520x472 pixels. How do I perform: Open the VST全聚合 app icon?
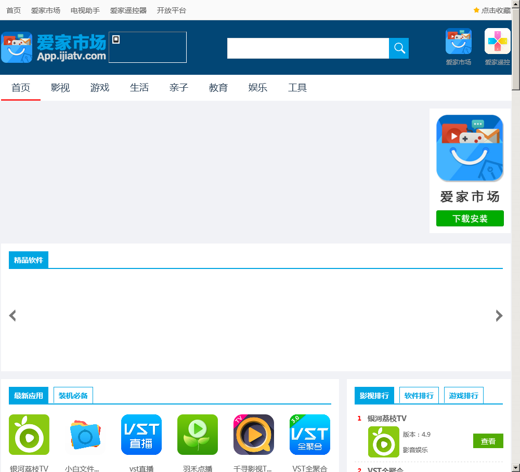coord(310,435)
